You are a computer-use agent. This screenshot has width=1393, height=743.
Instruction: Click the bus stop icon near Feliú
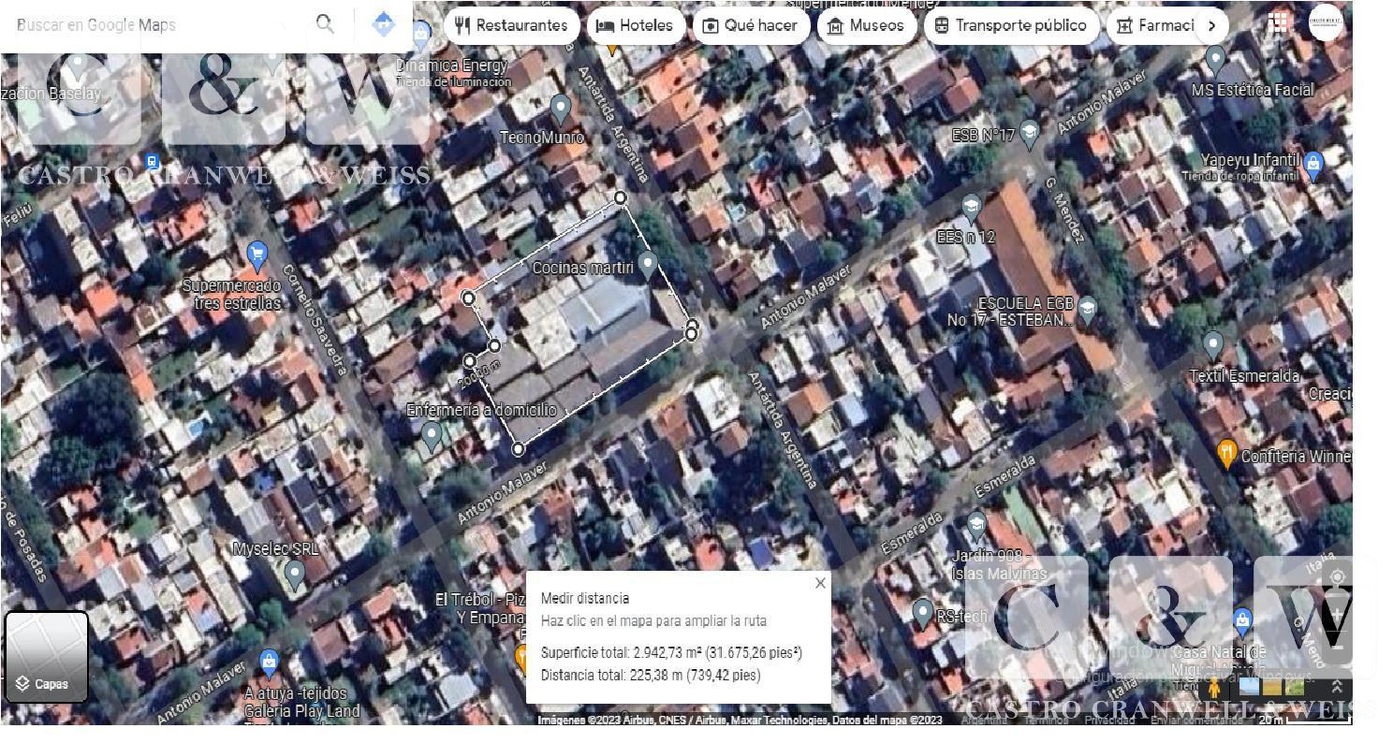152,161
